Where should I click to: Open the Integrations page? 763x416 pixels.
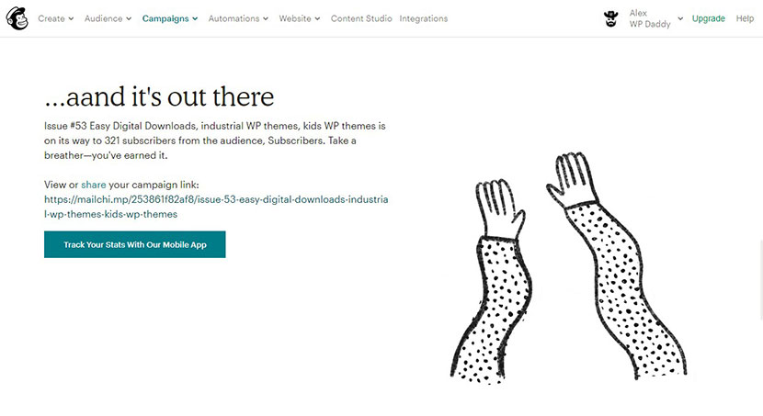coord(424,18)
